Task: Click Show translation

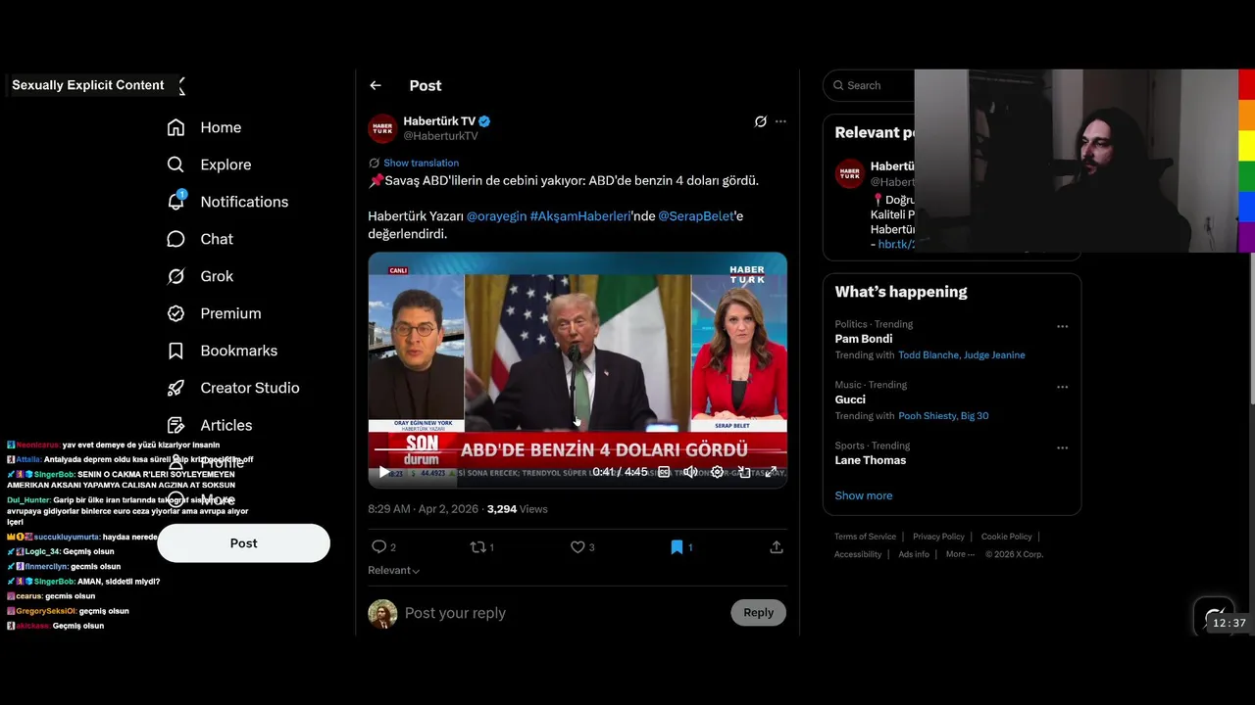Action: click(x=421, y=163)
